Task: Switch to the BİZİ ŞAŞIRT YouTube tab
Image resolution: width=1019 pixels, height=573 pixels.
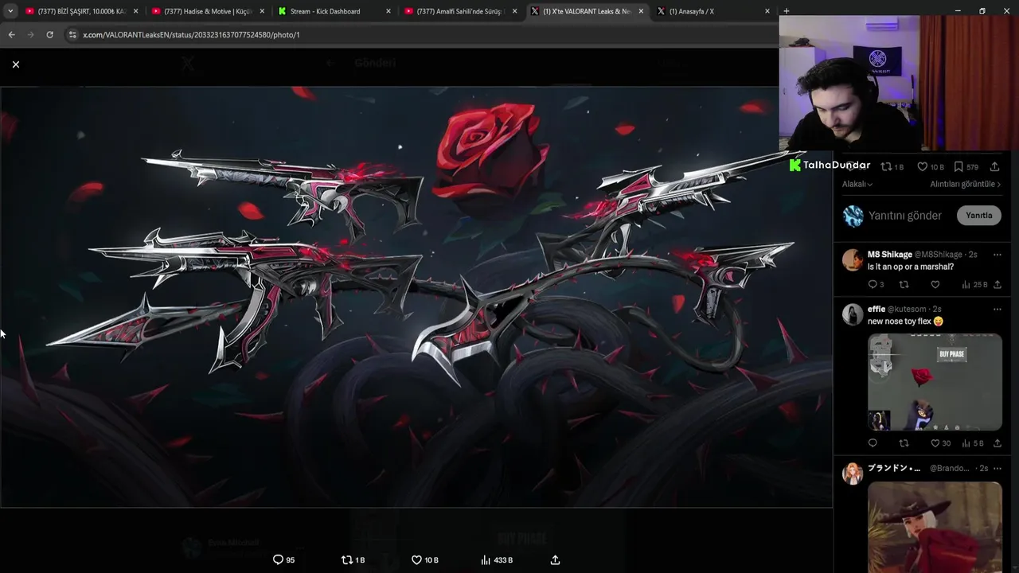Action: pyautogui.click(x=82, y=11)
